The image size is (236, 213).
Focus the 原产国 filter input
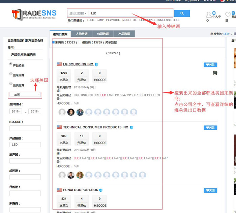[x=25, y=161]
